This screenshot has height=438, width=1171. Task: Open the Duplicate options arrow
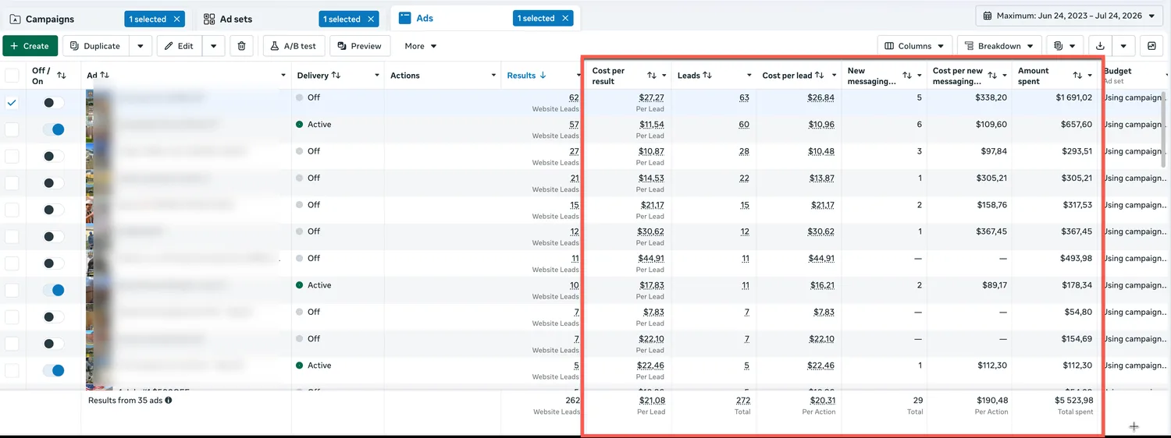(x=140, y=46)
